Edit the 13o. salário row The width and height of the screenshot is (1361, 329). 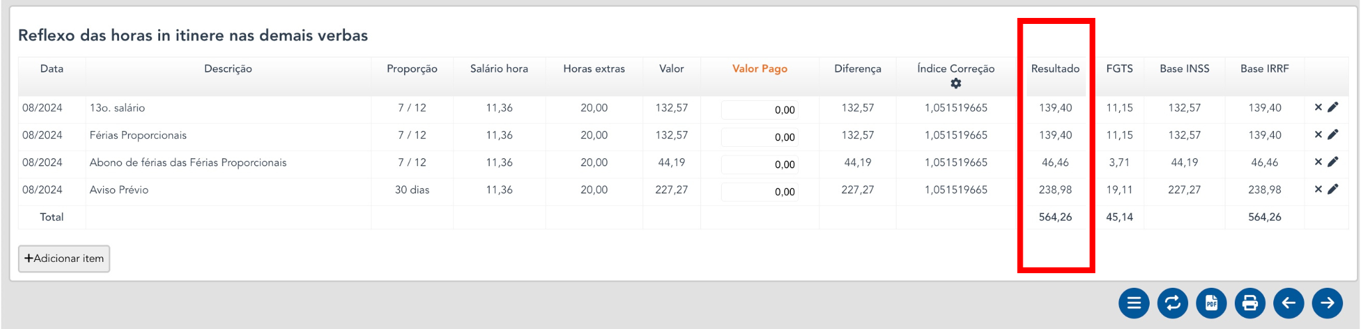[x=1333, y=108]
